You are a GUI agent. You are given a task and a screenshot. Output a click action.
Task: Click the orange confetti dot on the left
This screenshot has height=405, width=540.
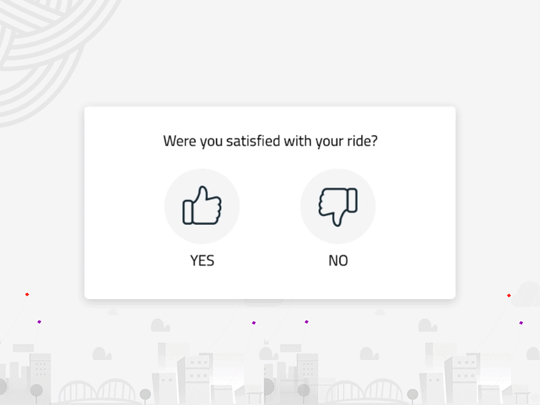point(27,295)
